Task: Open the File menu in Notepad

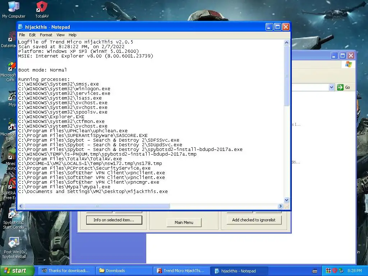Action: [x=22, y=35]
